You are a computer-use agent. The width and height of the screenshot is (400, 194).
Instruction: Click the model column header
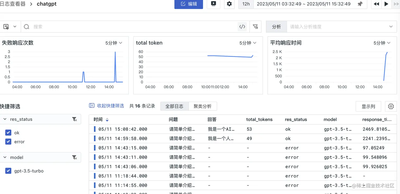(x=330, y=119)
